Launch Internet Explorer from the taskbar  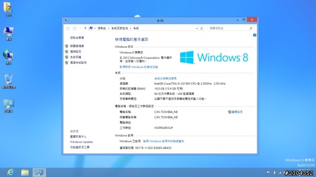pyautogui.click(x=10, y=173)
